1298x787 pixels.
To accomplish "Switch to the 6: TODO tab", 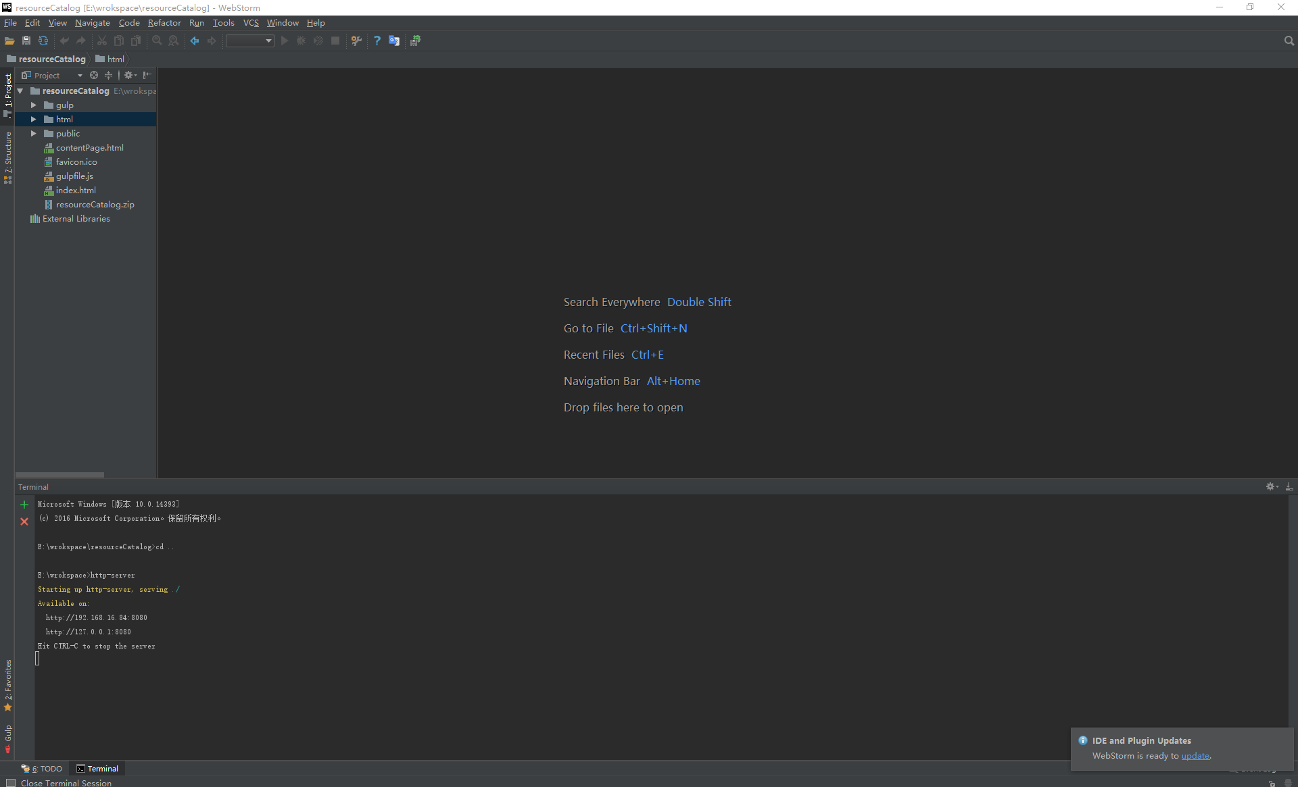I will tap(42, 769).
